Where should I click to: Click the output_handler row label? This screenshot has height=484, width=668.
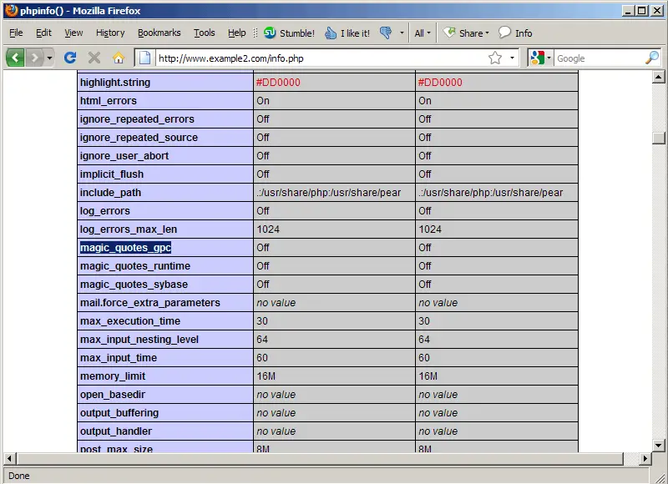[116, 431]
